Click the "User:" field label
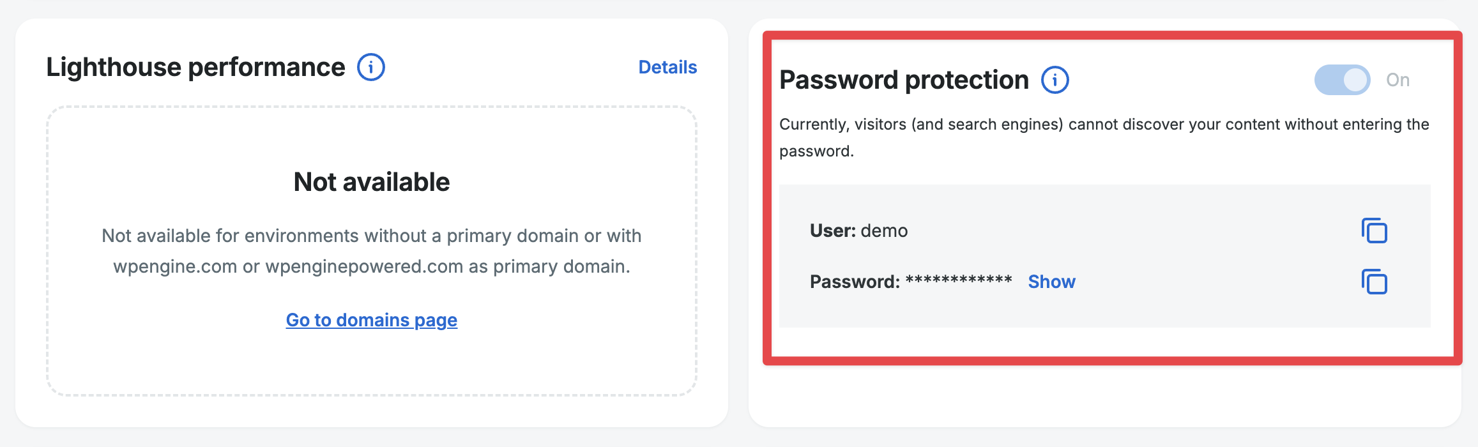 (833, 231)
